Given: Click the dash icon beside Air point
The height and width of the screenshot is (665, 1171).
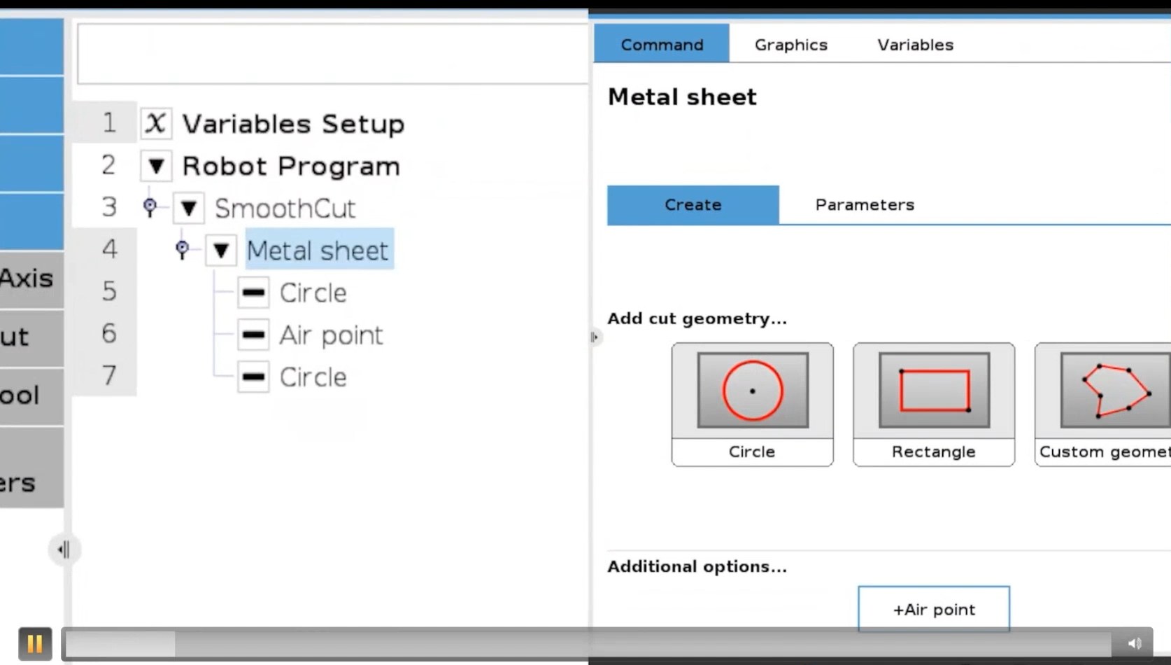Looking at the screenshot, I should tap(253, 335).
